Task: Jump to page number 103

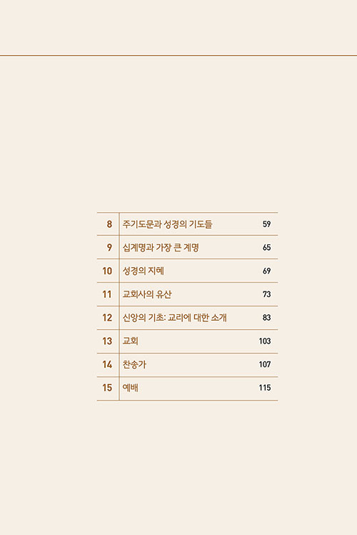Action: (265, 341)
